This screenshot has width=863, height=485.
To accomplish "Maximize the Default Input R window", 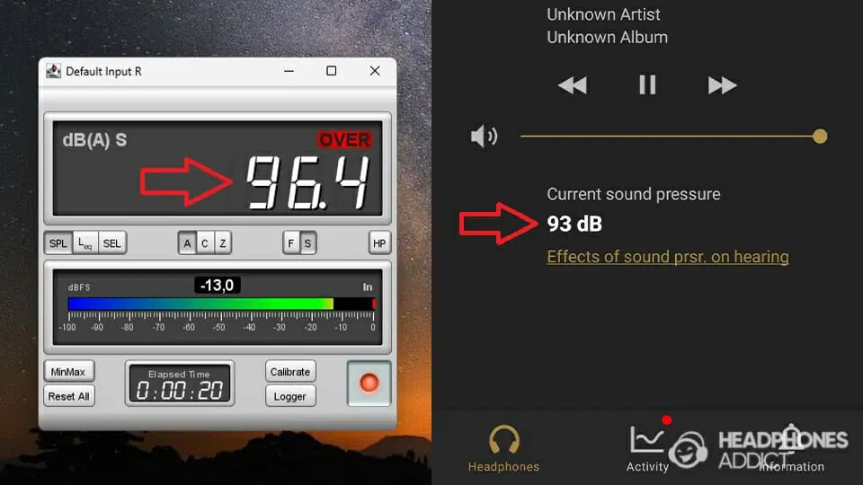I will 332,71.
